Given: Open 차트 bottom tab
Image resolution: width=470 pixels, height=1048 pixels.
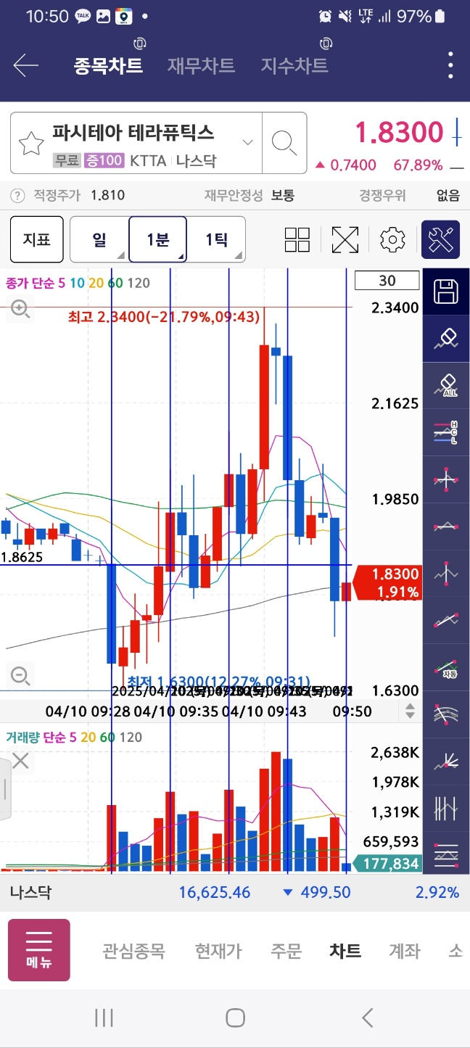Looking at the screenshot, I should [345, 951].
